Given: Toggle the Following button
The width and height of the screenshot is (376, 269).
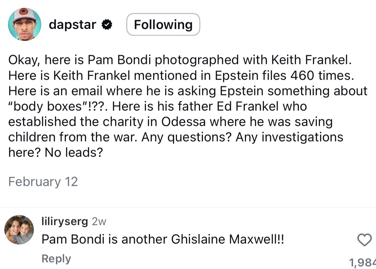Looking at the screenshot, I should (x=163, y=24).
